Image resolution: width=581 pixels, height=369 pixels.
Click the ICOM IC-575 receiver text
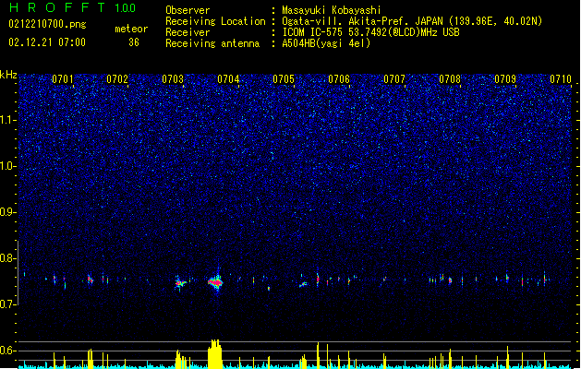pos(370,32)
